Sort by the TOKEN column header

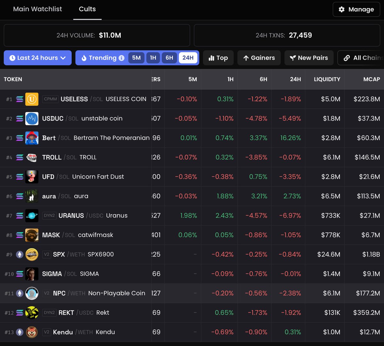tap(13, 79)
